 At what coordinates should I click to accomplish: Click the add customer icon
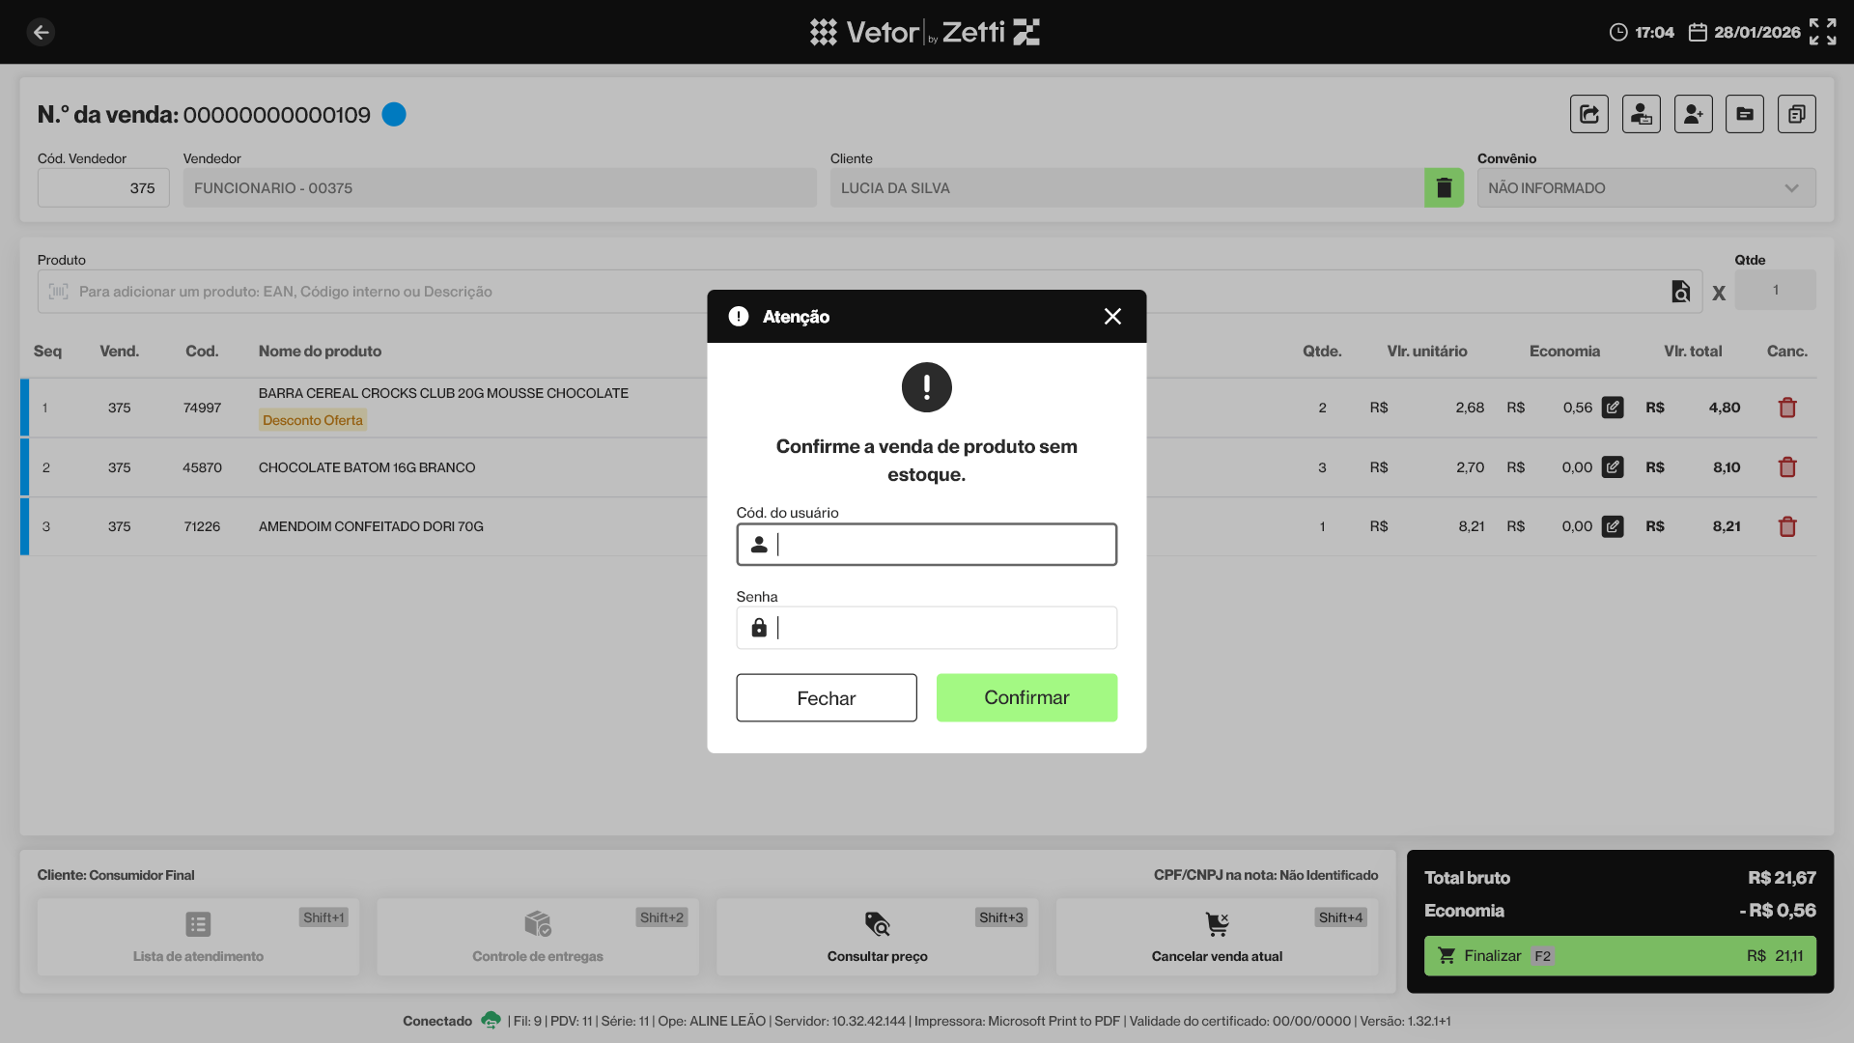(1693, 114)
